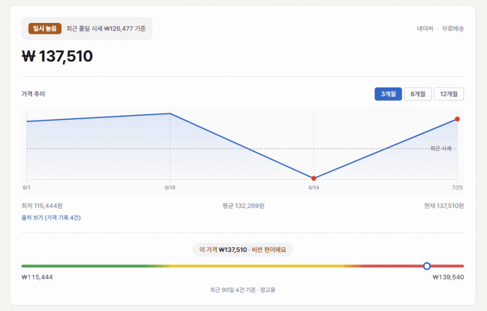
Task: Click the 일시 높음 badge
Action: [45, 29]
